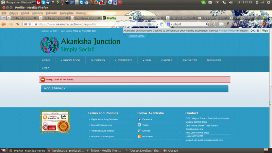Click the envelope icon in Firefox toolbar
The image size is (272, 153).
(221, 24)
